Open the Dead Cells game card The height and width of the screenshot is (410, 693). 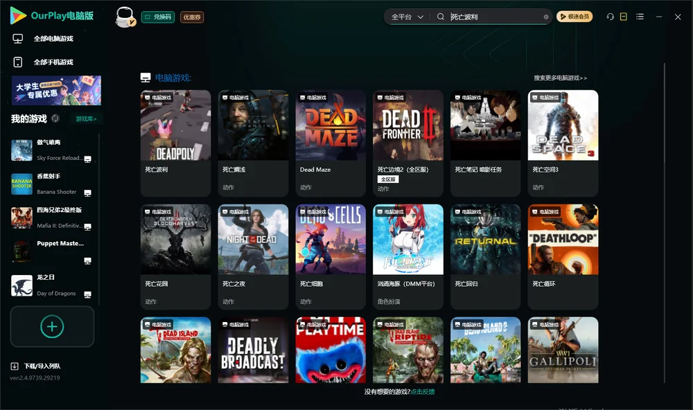click(x=331, y=257)
